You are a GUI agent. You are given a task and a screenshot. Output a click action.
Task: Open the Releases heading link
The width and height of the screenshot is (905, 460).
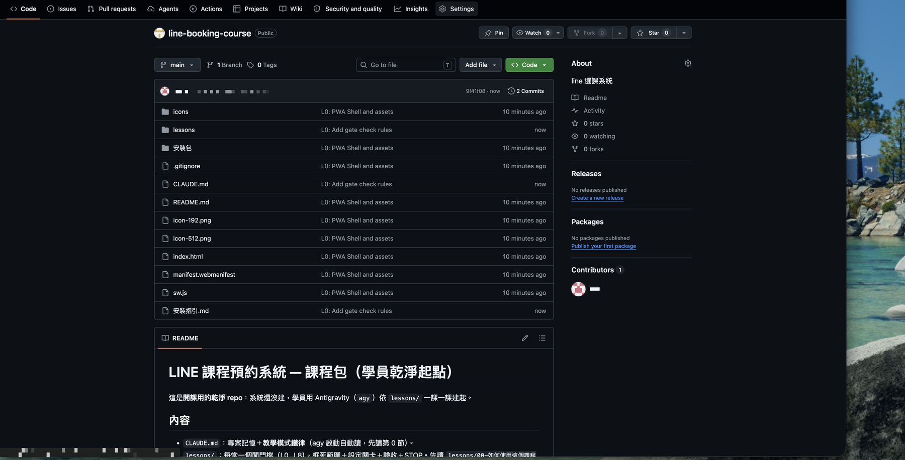click(586, 174)
